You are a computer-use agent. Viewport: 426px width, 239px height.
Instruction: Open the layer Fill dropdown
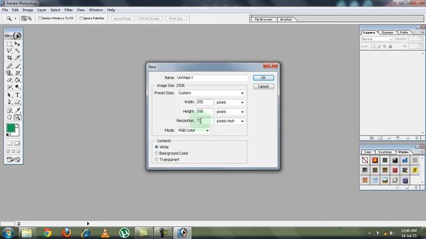tap(420, 46)
